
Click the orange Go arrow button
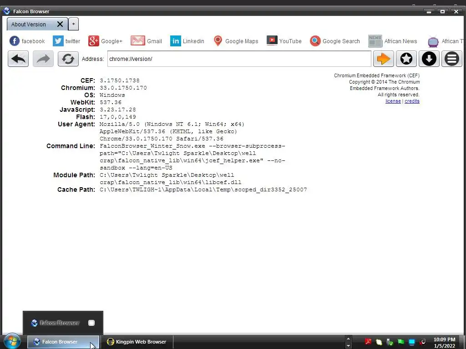click(383, 59)
